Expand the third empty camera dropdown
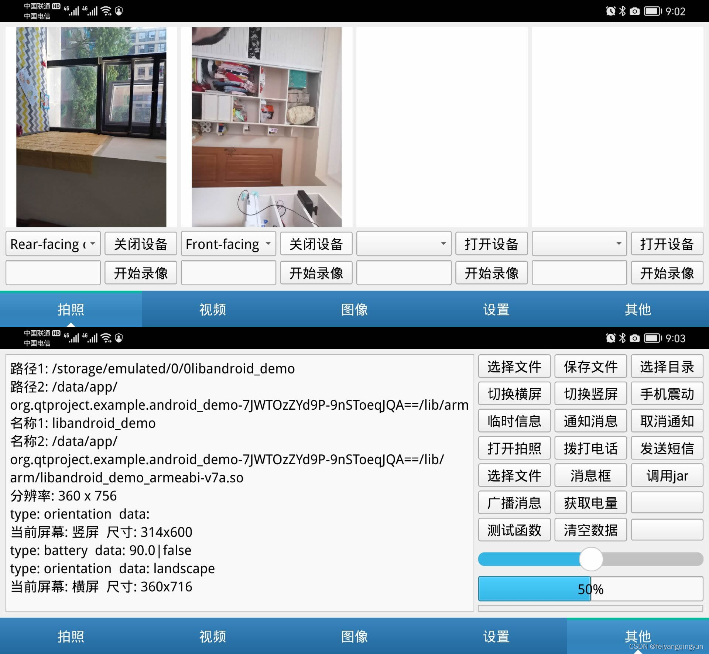This screenshot has height=654, width=709. 404,244
